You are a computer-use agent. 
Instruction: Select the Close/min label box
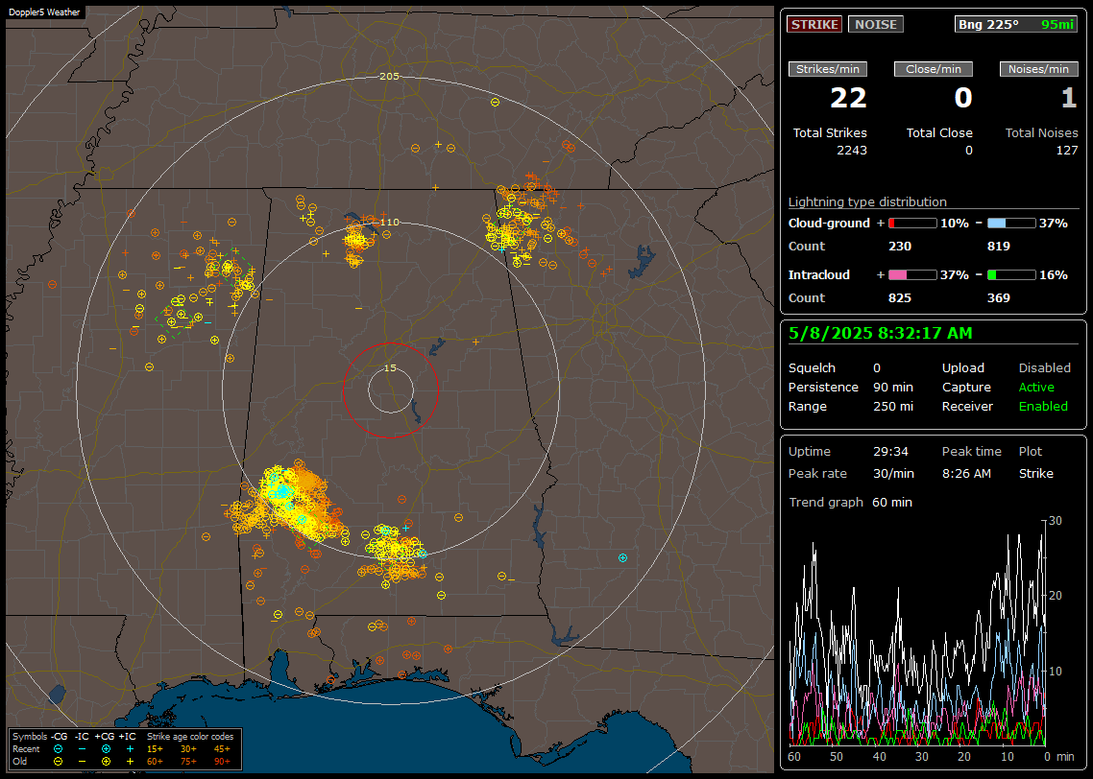pyautogui.click(x=934, y=69)
